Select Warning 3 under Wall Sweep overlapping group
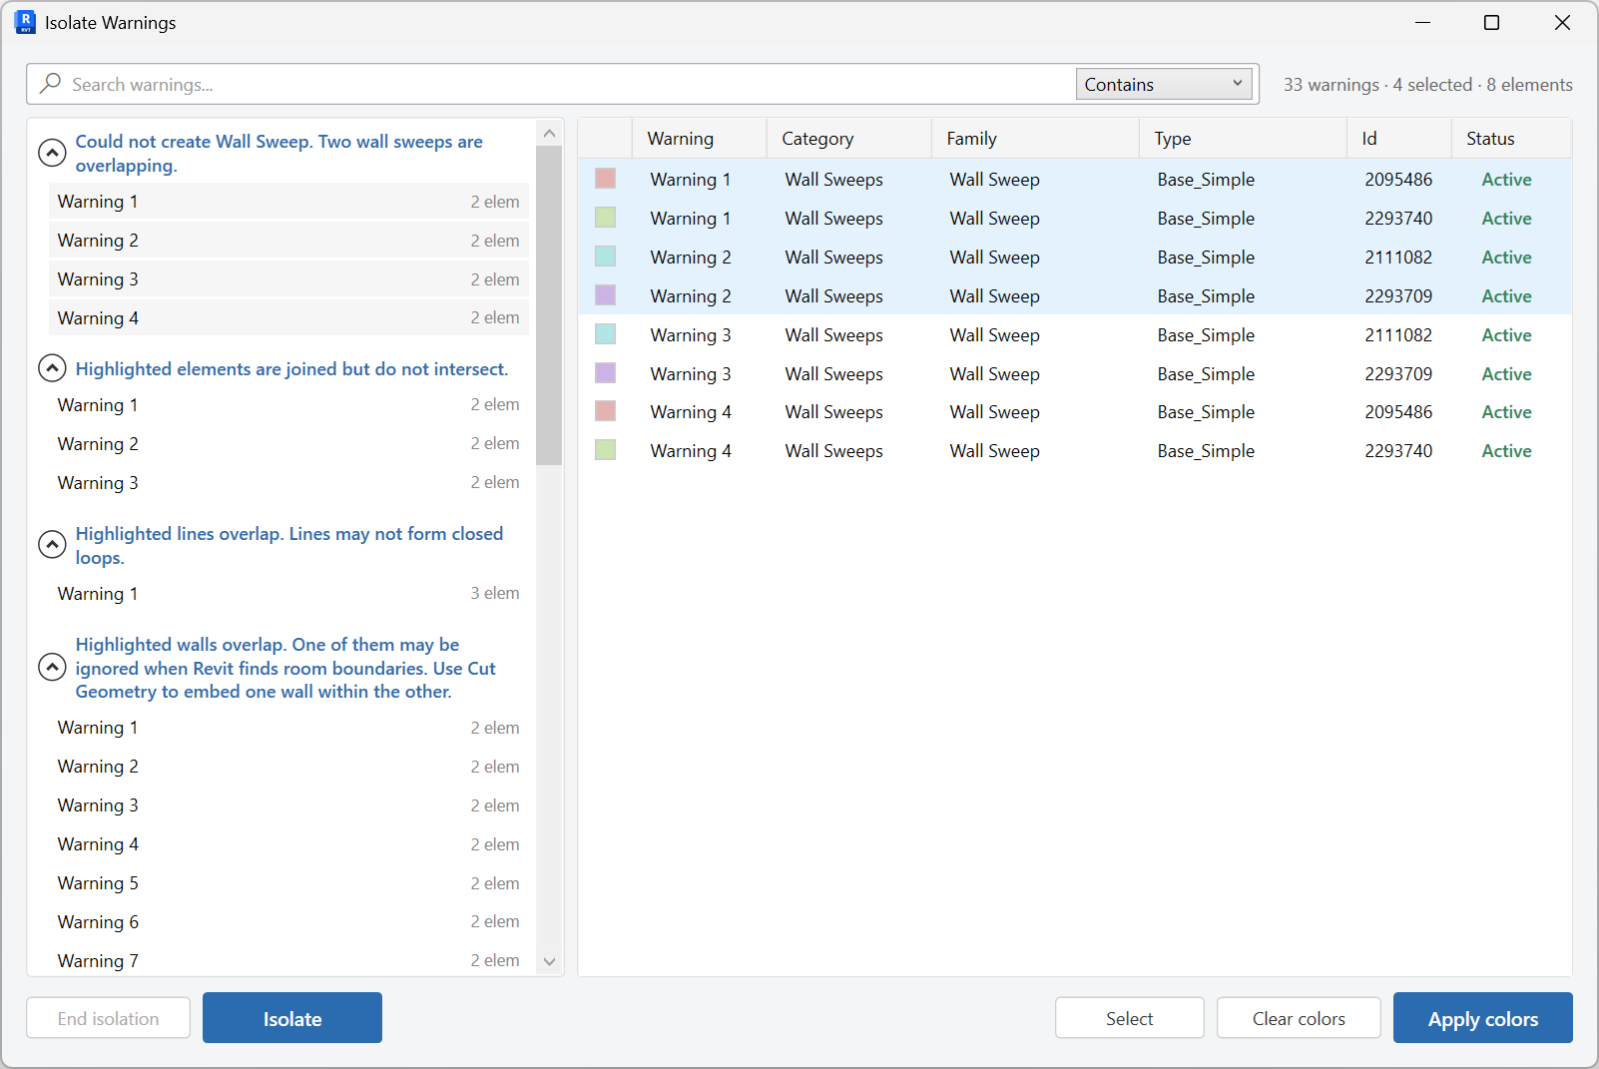 pyautogui.click(x=288, y=279)
